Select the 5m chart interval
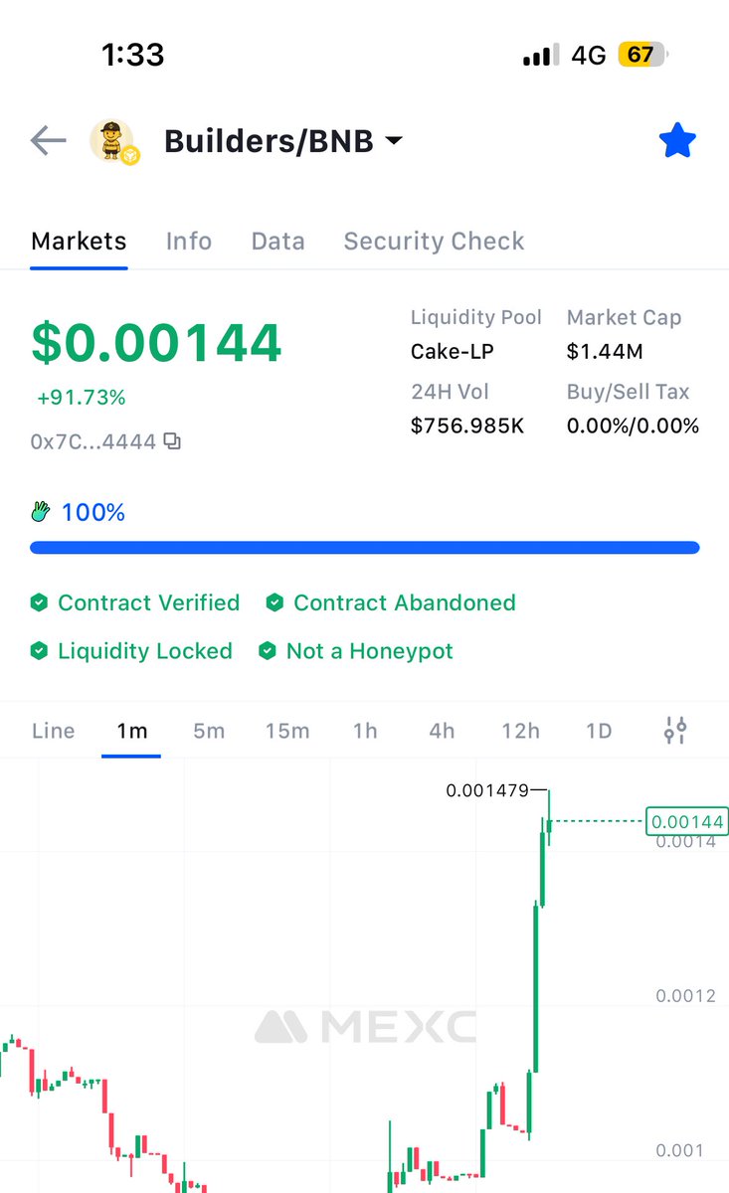Image resolution: width=729 pixels, height=1193 pixels. click(209, 731)
